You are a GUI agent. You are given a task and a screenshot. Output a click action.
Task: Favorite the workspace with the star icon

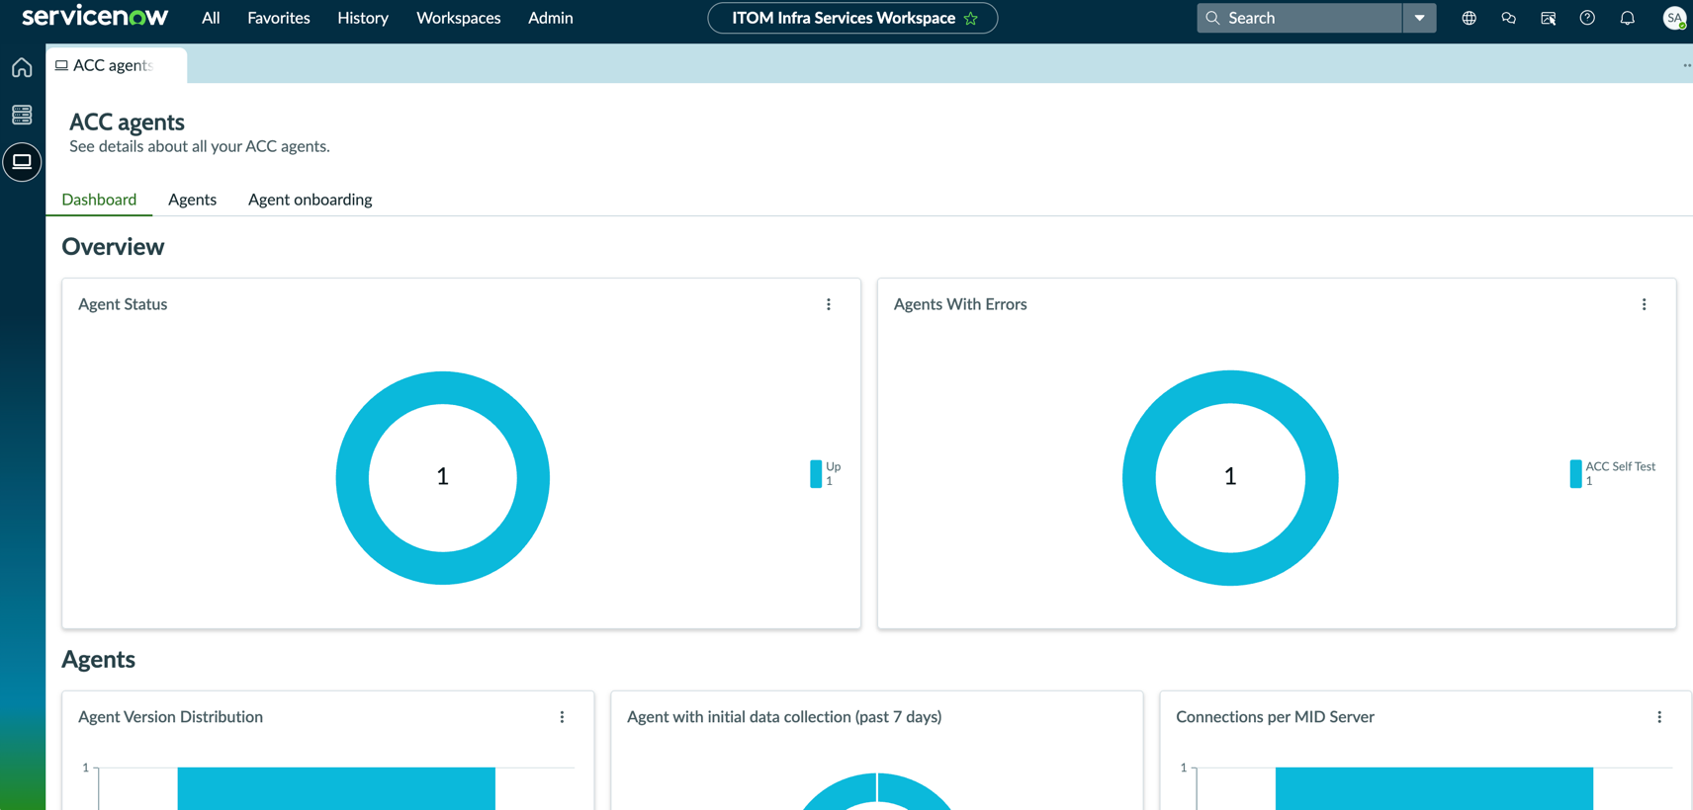(971, 18)
